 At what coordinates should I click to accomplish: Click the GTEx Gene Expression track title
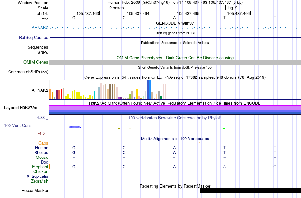pos(175,77)
